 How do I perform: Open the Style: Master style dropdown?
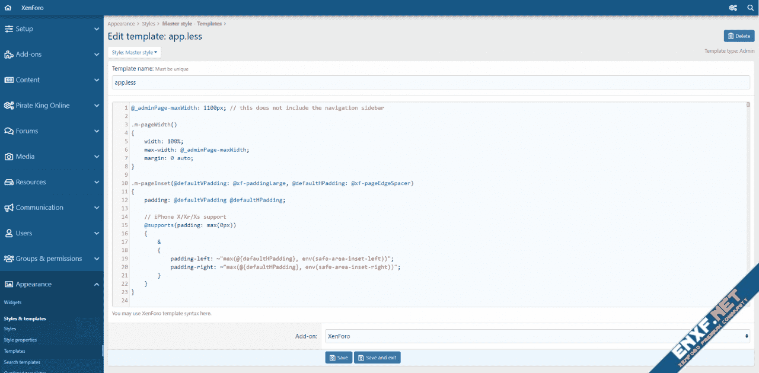(x=135, y=52)
